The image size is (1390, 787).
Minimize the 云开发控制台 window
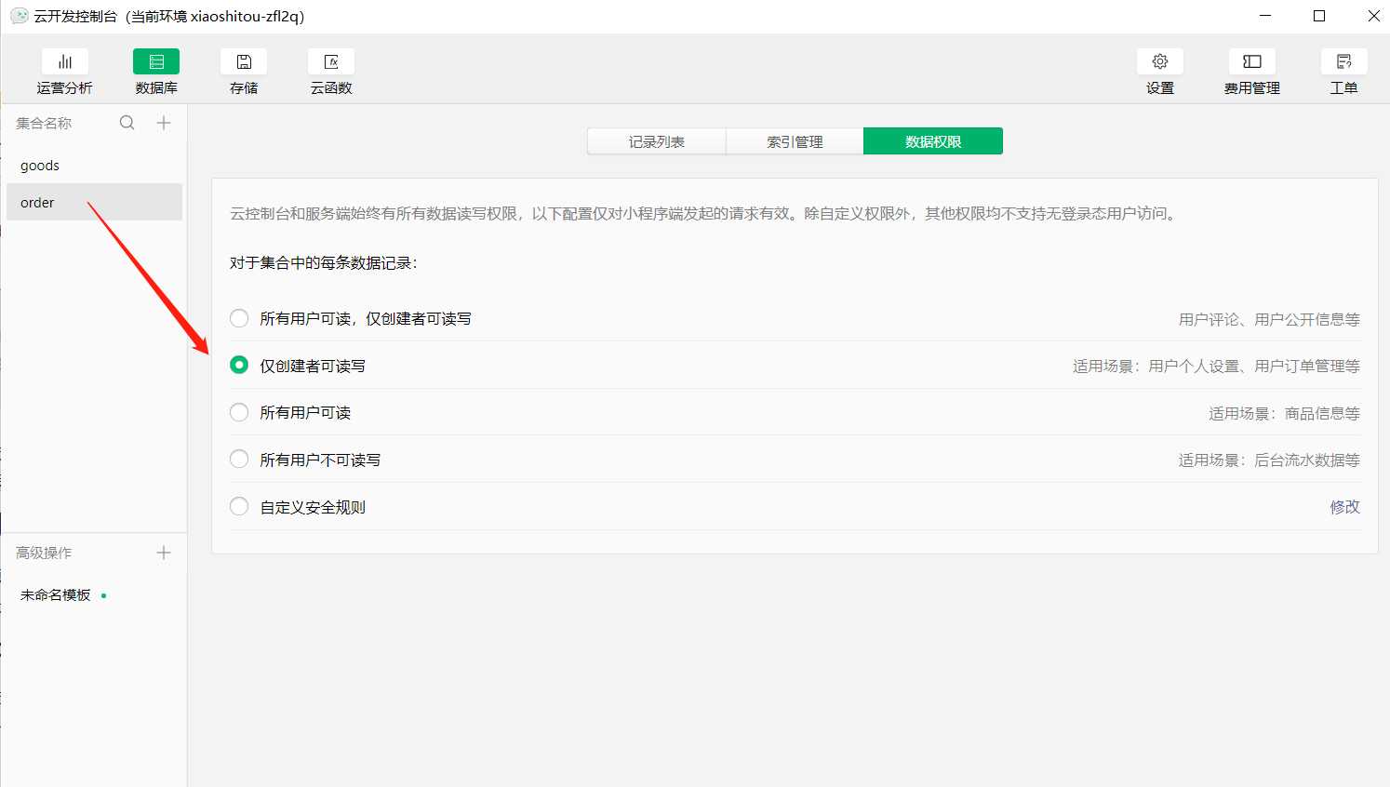click(1265, 16)
